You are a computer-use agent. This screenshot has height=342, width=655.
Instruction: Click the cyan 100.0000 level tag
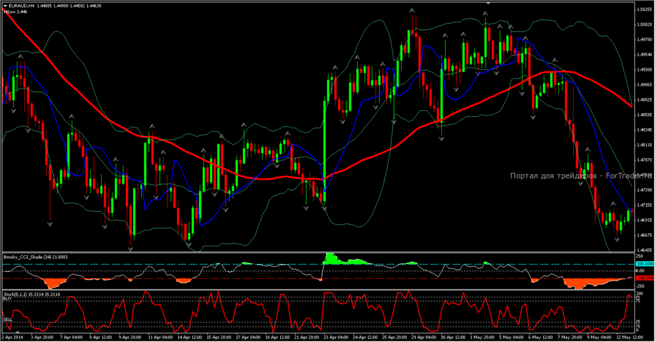[643, 264]
